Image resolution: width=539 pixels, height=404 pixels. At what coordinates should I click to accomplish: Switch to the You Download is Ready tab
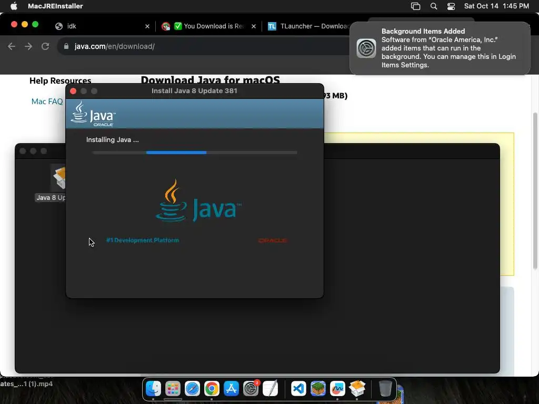tap(209, 26)
